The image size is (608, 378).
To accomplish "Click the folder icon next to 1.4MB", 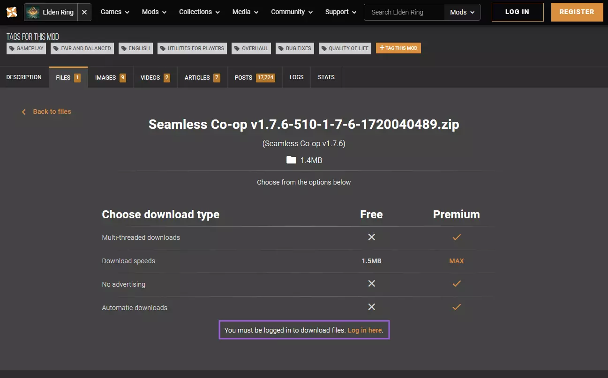I will [291, 160].
